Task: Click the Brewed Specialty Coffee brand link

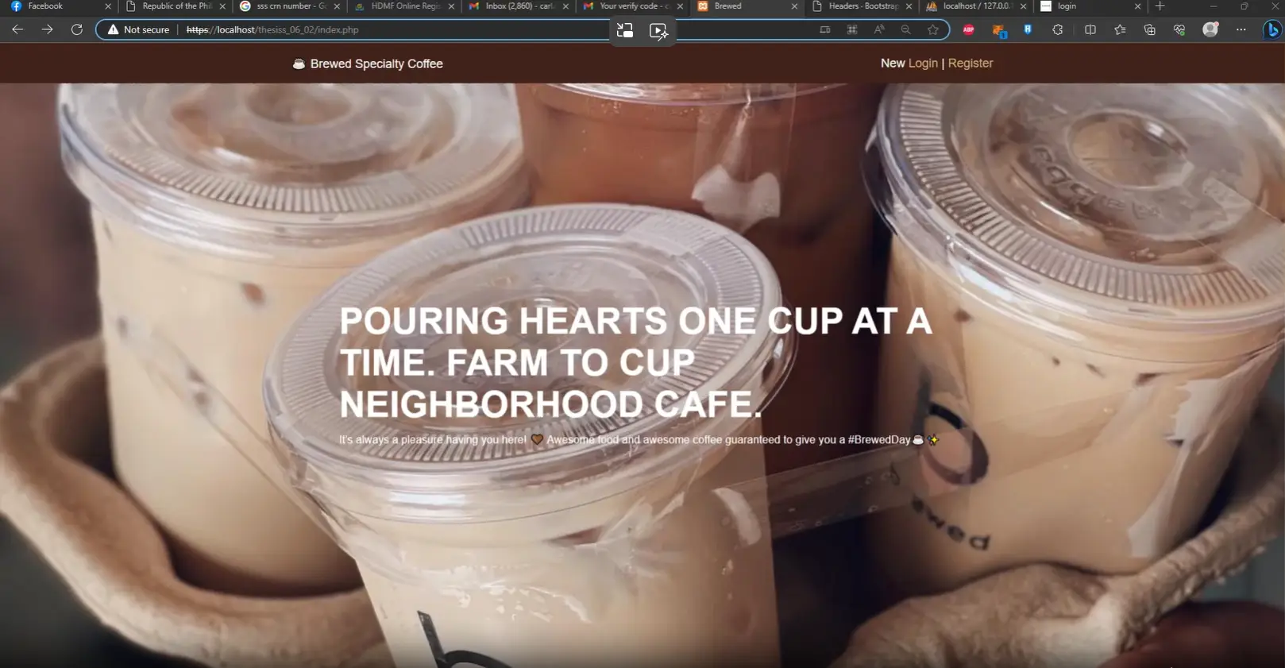Action: (x=368, y=64)
